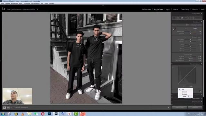Switch to the Слайд-шоу module

pos(185,9)
